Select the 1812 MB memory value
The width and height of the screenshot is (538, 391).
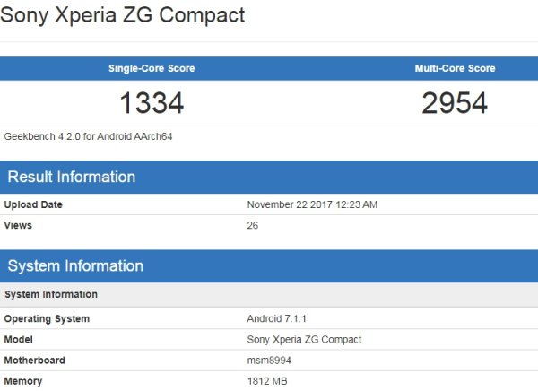(268, 382)
